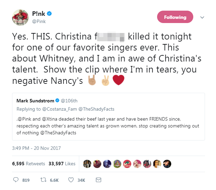Expand the tweet options chevron

[202, 17]
